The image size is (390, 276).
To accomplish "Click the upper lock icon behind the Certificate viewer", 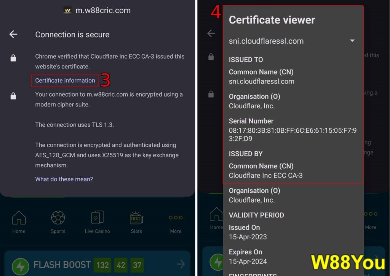I will point(211,57).
